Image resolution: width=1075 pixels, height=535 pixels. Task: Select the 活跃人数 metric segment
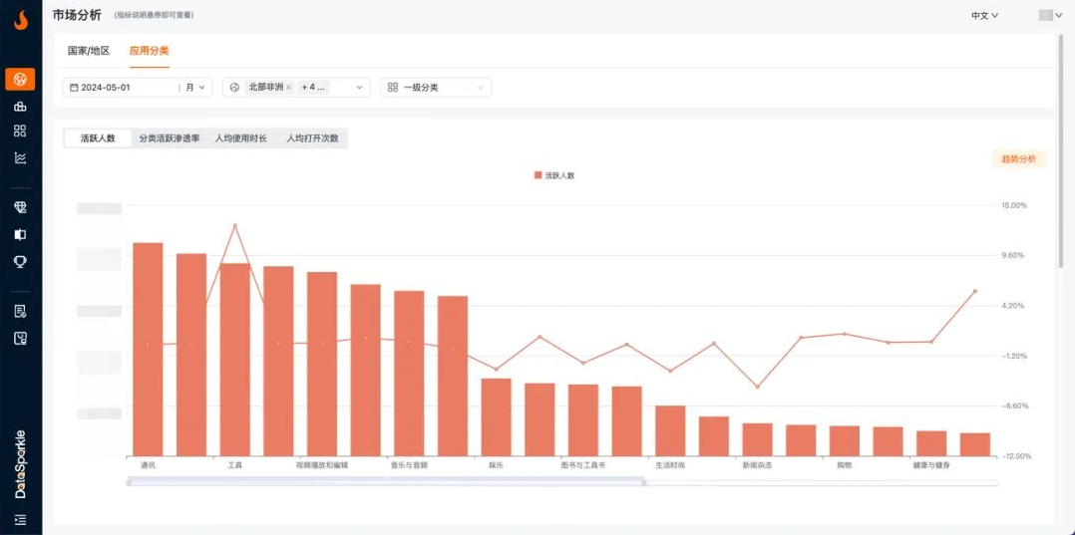98,138
